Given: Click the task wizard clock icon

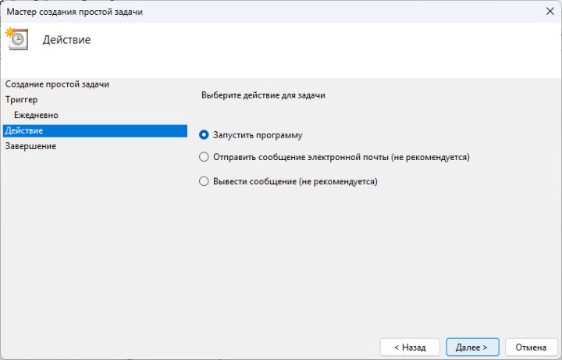Looking at the screenshot, I should (x=16, y=39).
